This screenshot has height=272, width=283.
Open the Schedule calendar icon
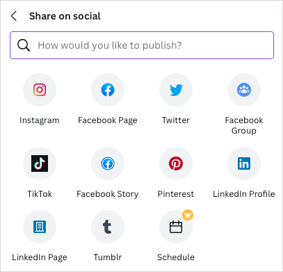click(x=176, y=227)
